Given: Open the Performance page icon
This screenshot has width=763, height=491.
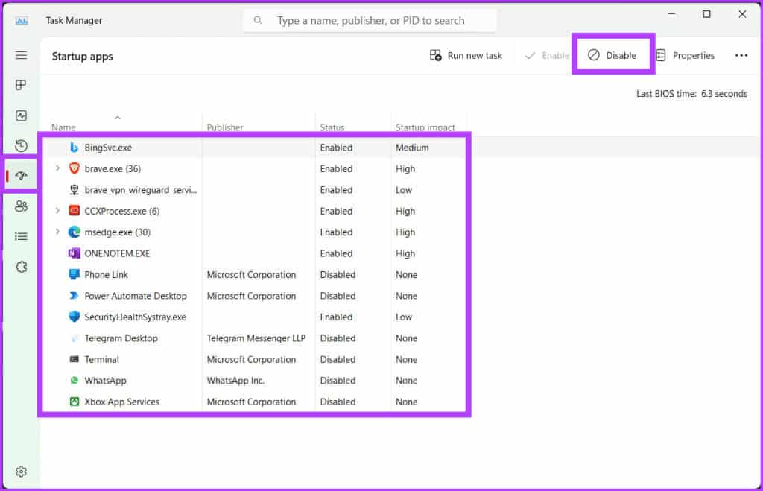Looking at the screenshot, I should click(x=21, y=115).
